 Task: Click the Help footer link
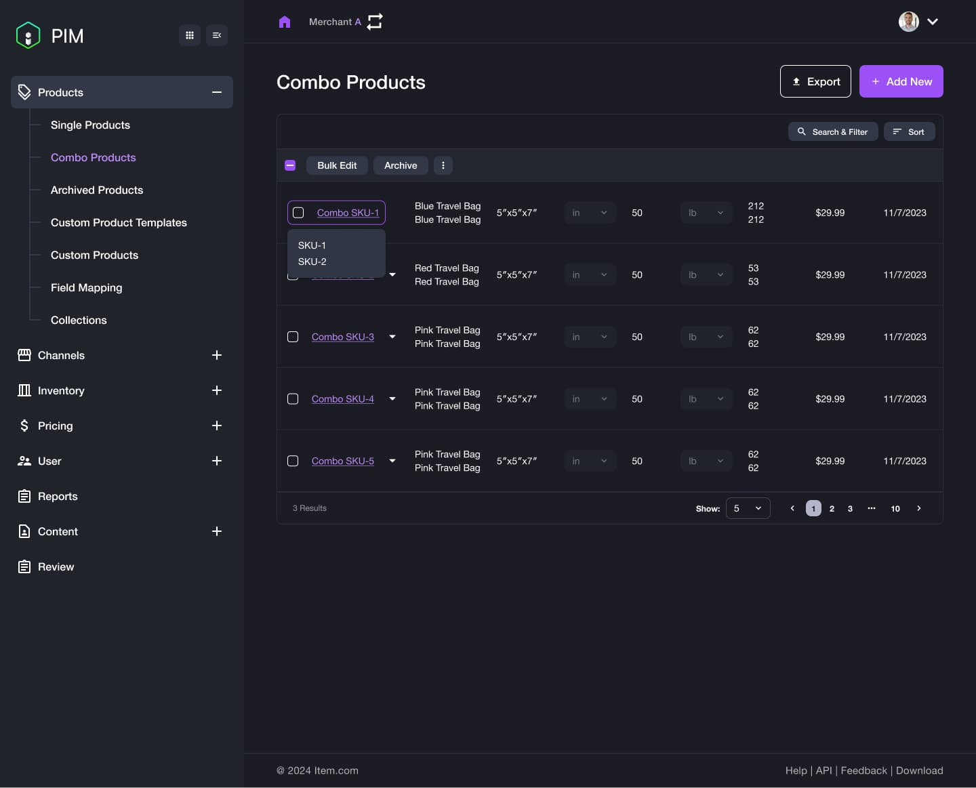click(x=796, y=770)
